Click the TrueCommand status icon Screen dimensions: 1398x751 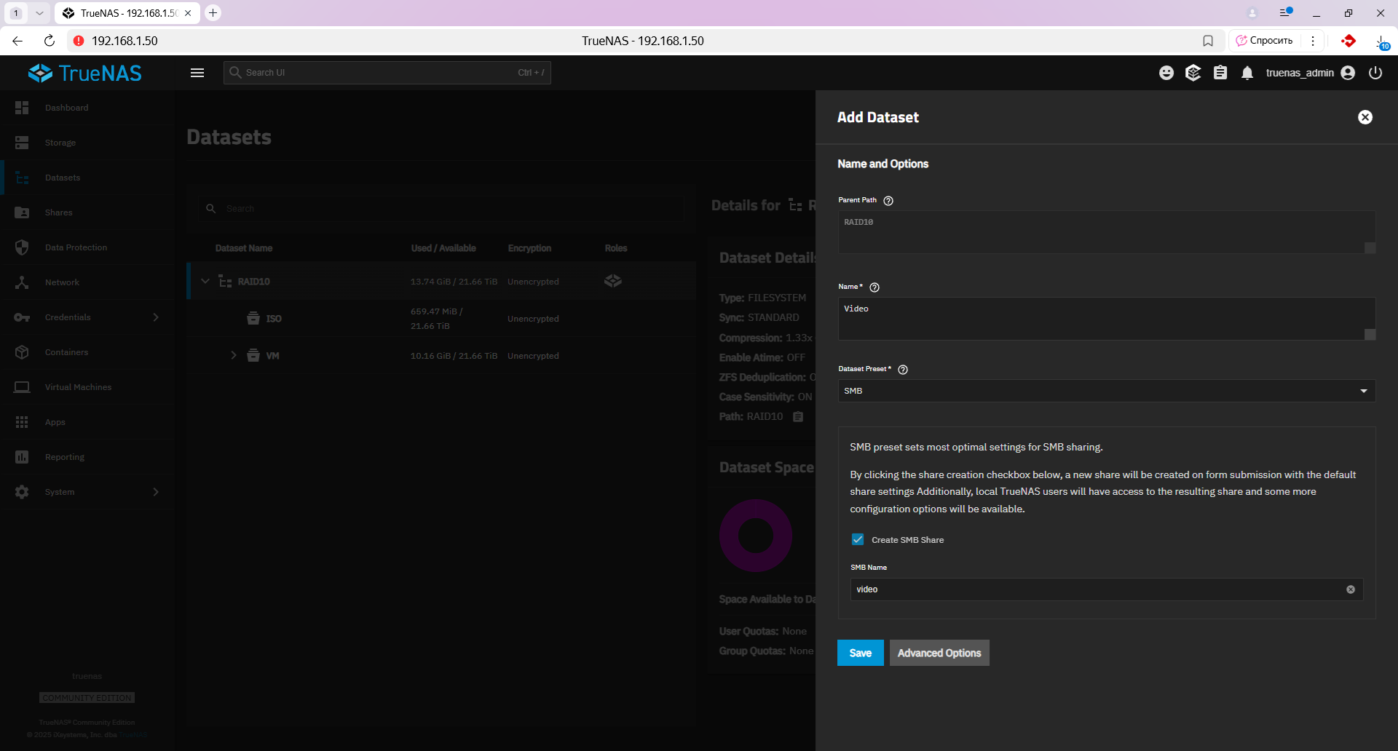[x=1193, y=73]
